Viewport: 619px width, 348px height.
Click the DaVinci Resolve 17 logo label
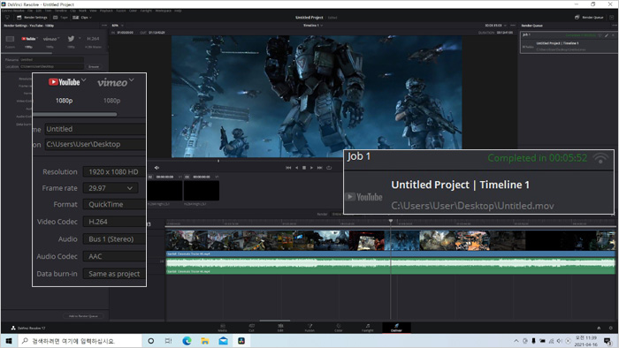tap(28, 328)
